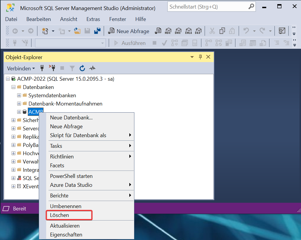Choose PowerShell starten
The width and height of the screenshot is (301, 240).
90,176
